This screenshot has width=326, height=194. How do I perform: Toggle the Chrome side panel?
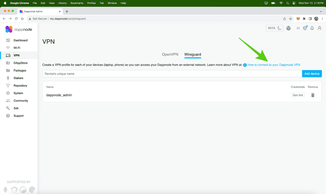[310, 19]
